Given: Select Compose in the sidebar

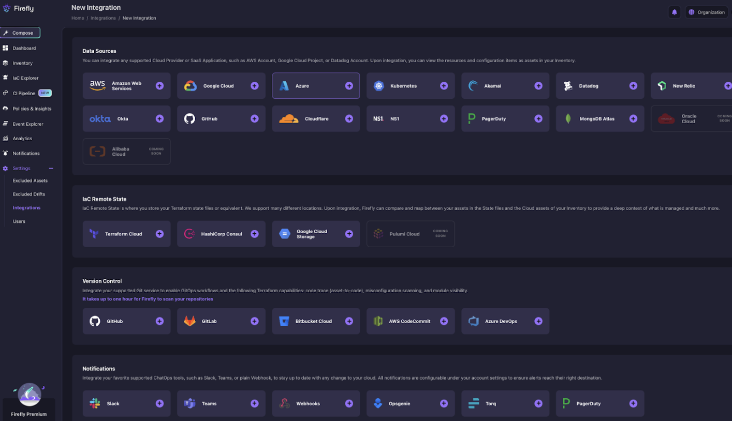Looking at the screenshot, I should click(20, 33).
